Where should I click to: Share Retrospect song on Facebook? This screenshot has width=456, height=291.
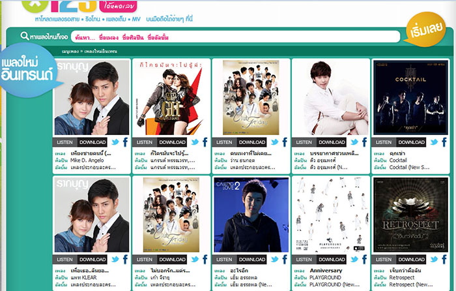[444, 259]
